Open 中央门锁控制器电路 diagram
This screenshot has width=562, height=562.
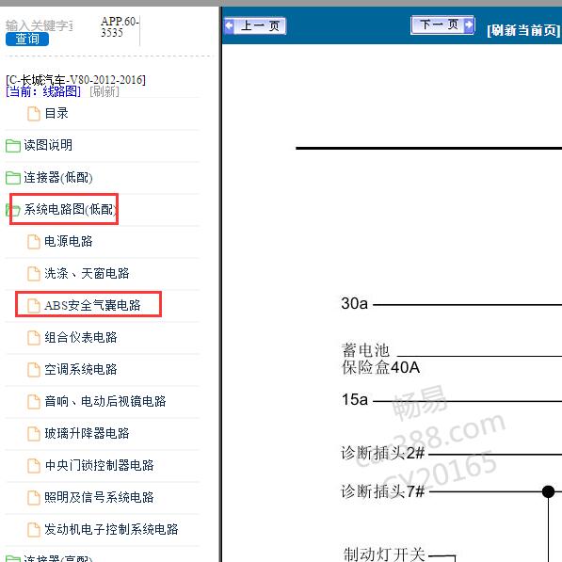click(99, 465)
